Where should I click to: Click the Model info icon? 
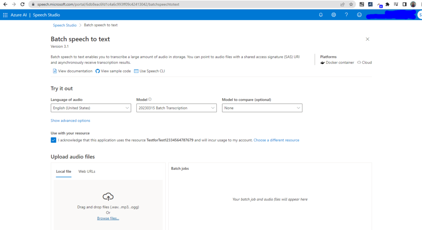(150, 99)
